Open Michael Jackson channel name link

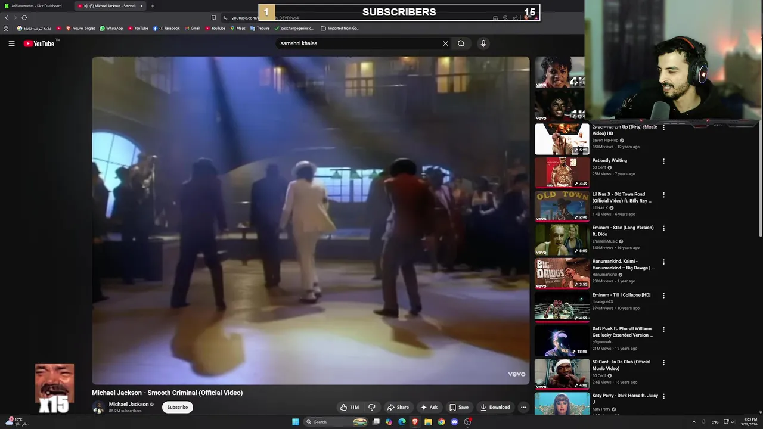pyautogui.click(x=129, y=404)
